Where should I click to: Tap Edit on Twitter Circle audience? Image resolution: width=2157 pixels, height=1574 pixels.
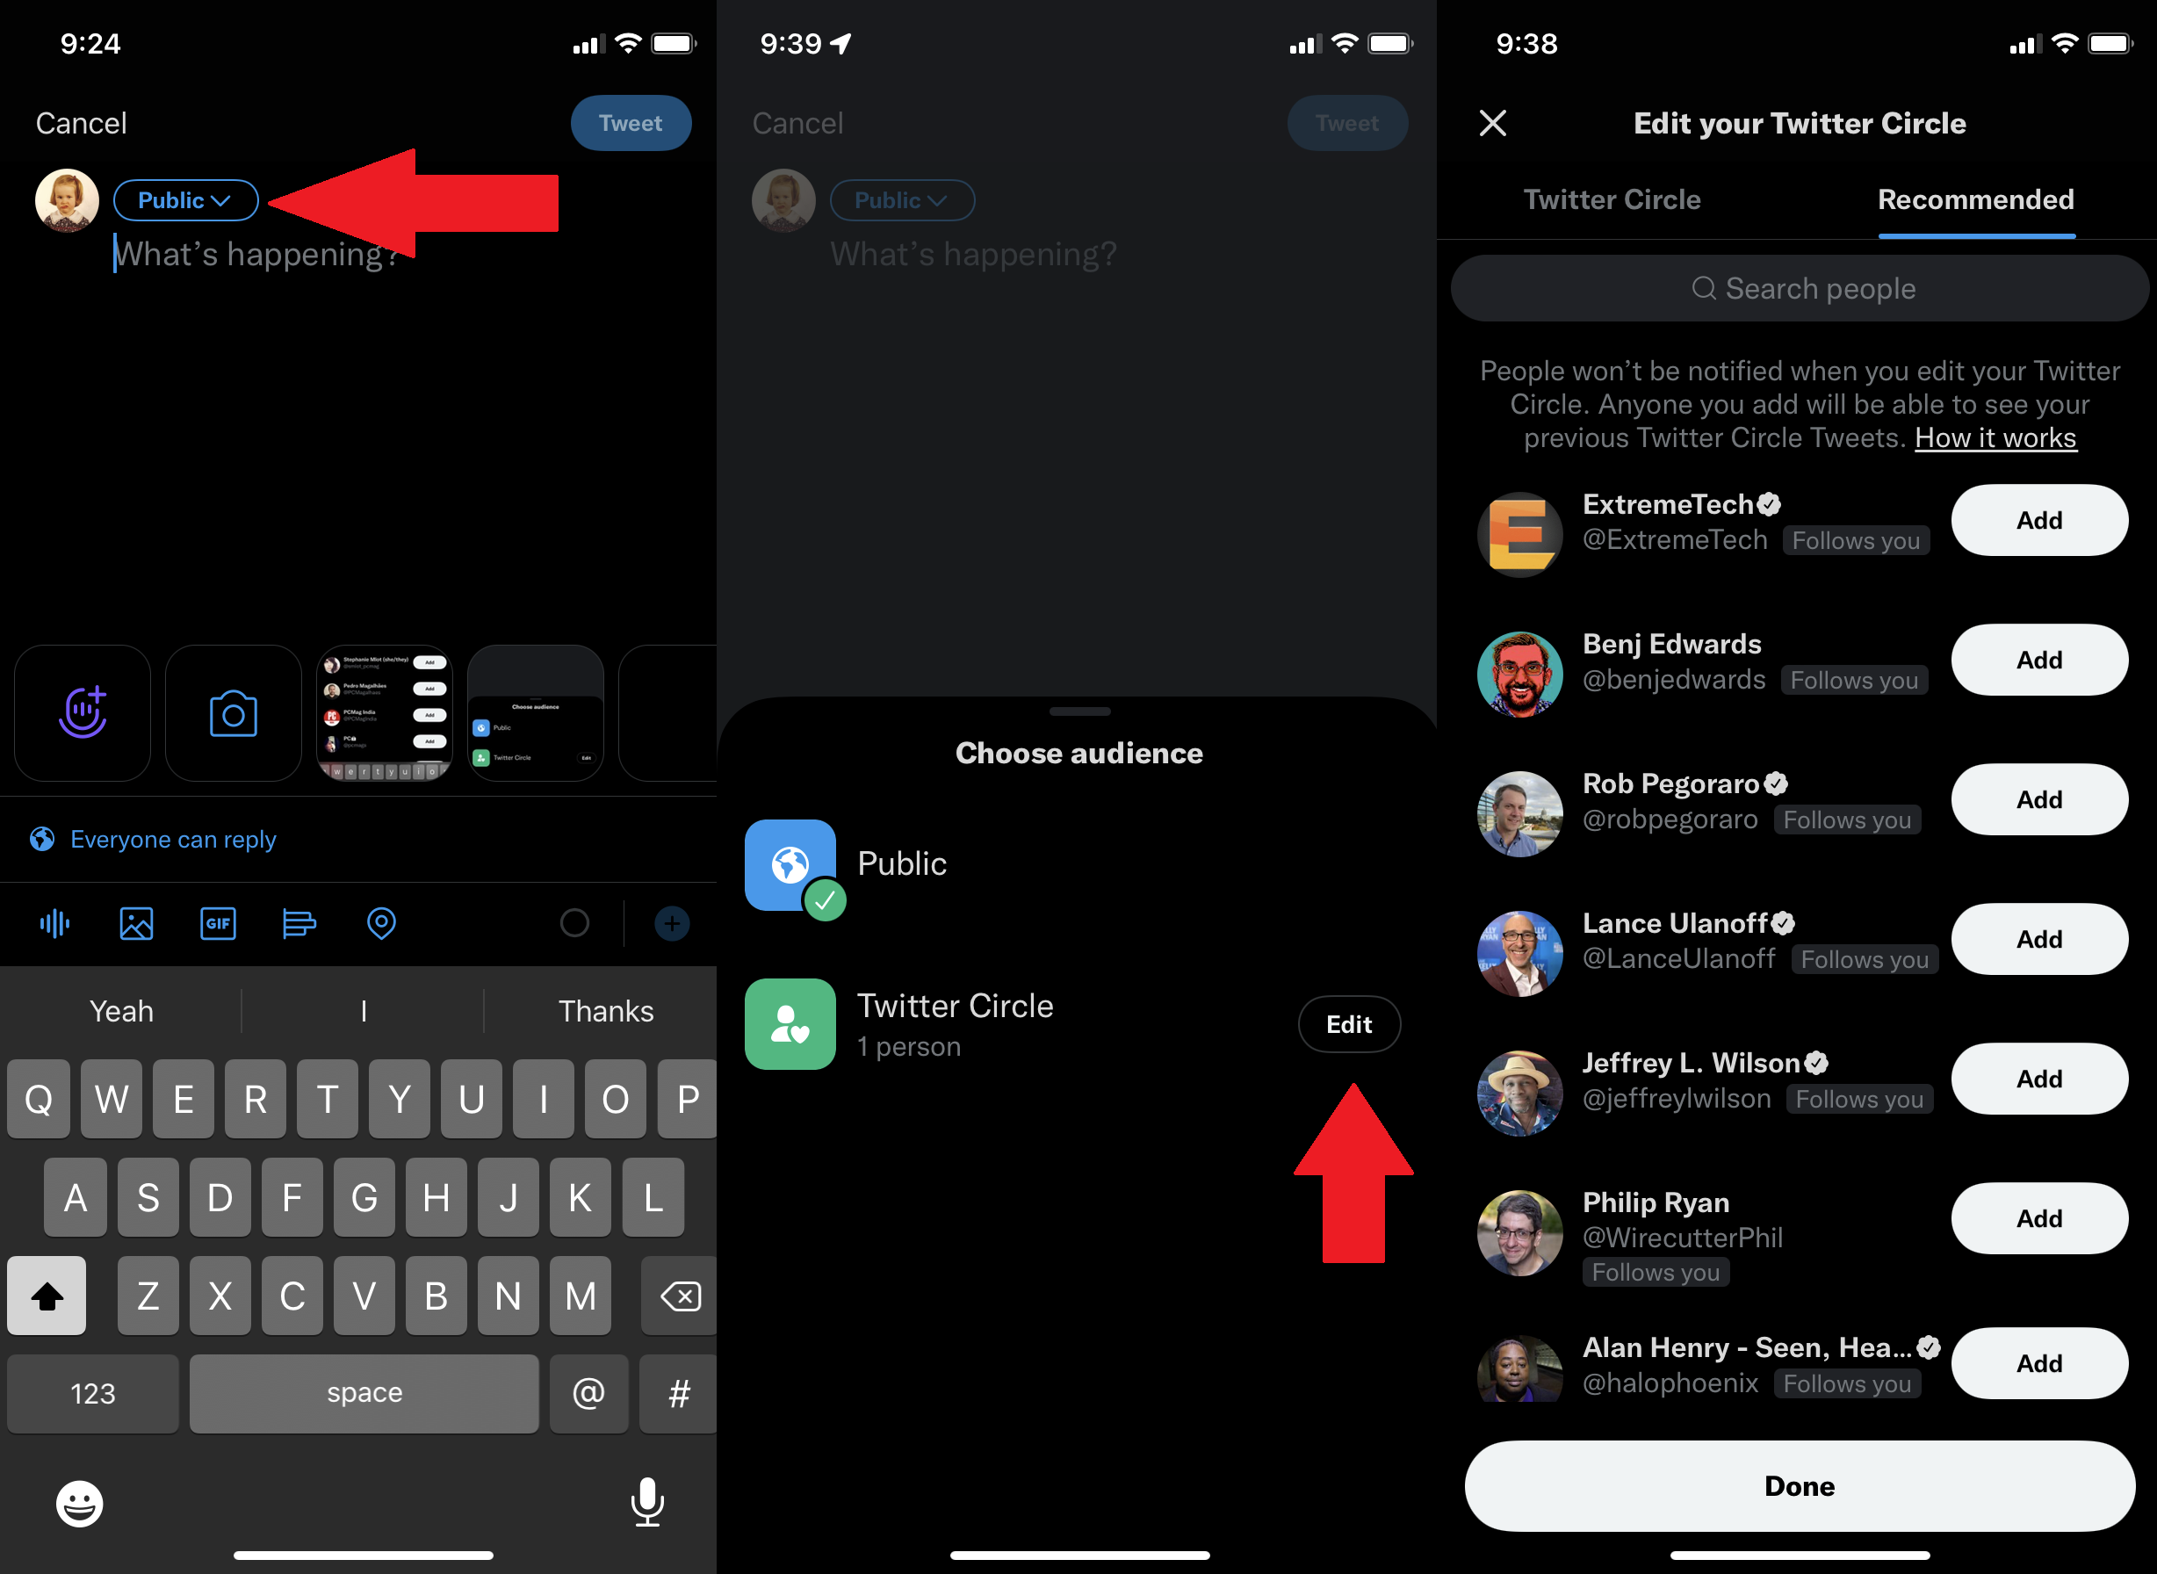coord(1350,1023)
